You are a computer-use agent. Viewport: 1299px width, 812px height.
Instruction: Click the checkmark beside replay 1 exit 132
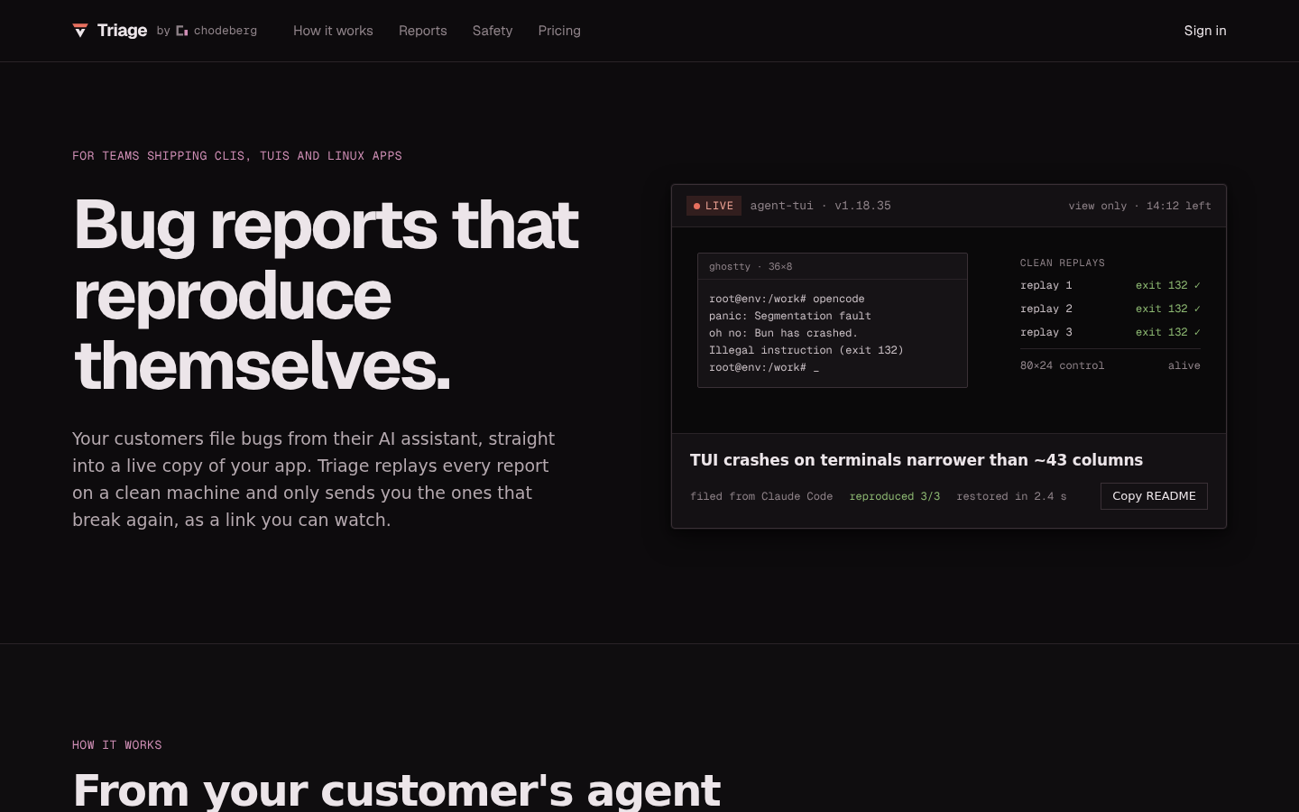coord(1197,285)
